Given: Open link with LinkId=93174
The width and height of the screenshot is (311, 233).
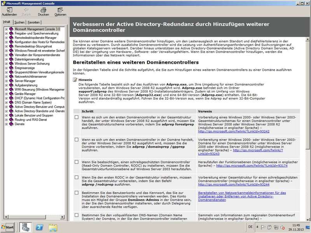Looking at the screenshot, I should point(252,166).
